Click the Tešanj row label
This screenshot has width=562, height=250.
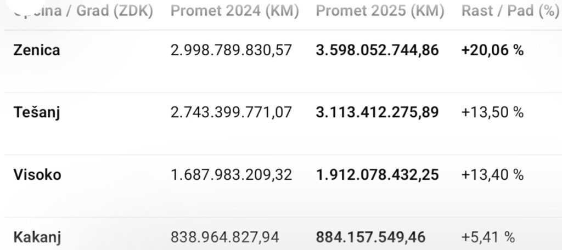[x=36, y=113]
